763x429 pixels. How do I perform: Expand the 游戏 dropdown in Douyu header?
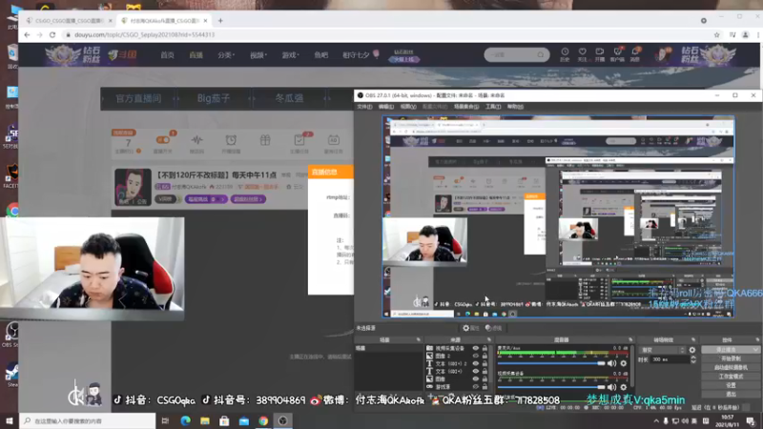point(291,55)
